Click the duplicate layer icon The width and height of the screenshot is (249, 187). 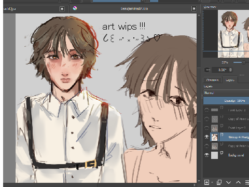219,182
